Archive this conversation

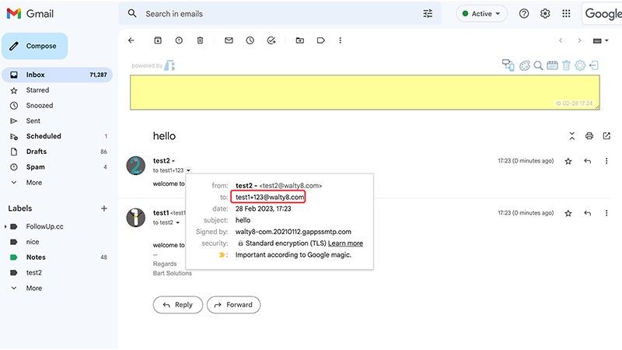pos(158,40)
